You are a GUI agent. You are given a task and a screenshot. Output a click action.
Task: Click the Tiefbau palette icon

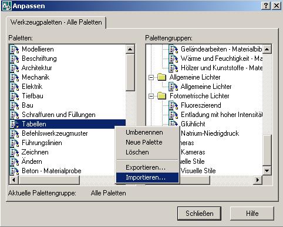click(x=15, y=96)
